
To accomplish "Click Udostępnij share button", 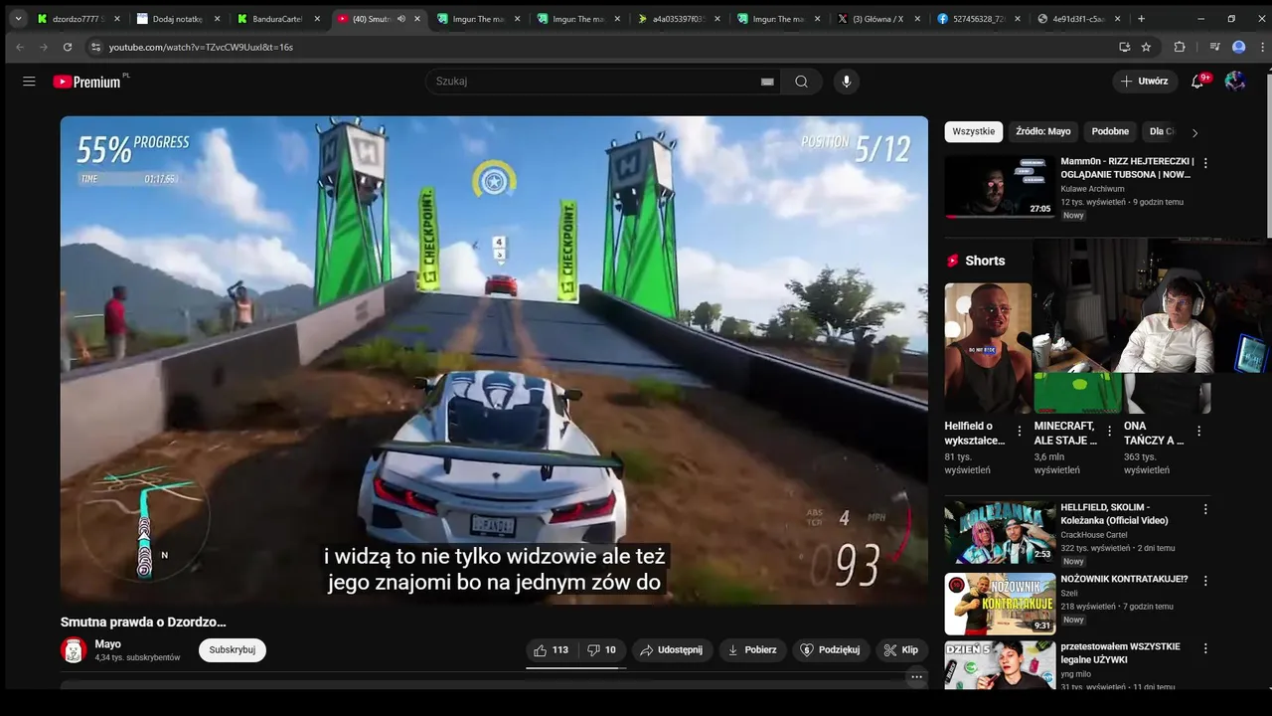I will tap(671, 650).
